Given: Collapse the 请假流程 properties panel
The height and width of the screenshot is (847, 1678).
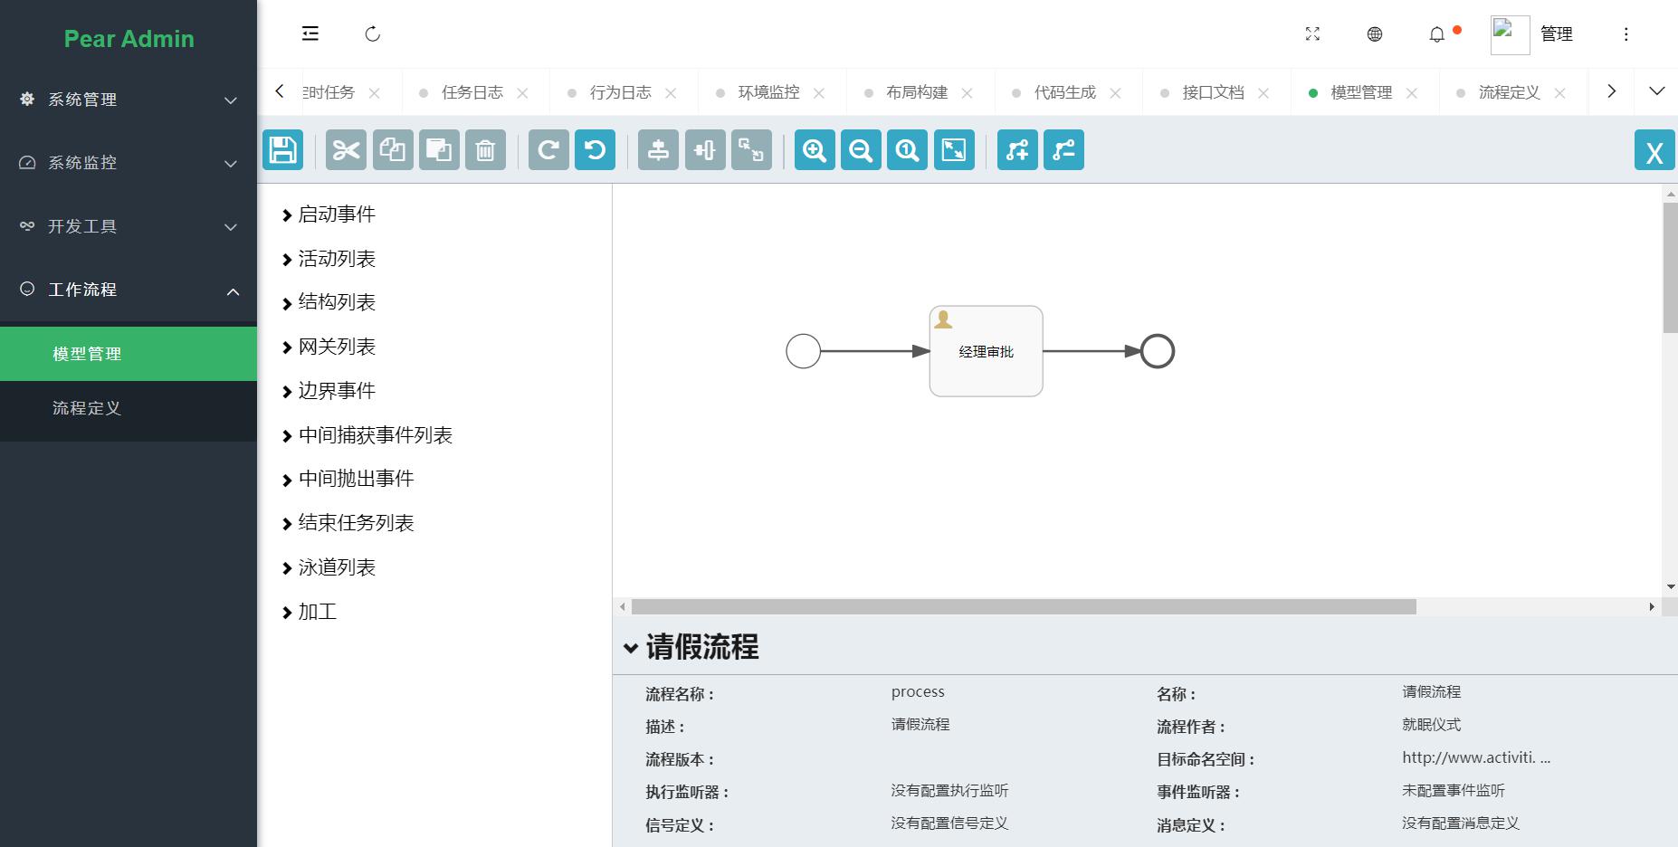Looking at the screenshot, I should pyautogui.click(x=631, y=648).
